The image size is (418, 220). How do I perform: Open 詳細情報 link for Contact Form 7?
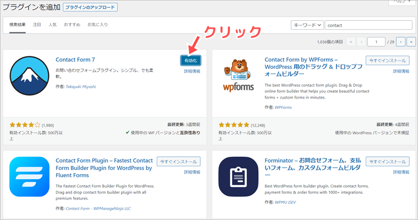coord(192,71)
